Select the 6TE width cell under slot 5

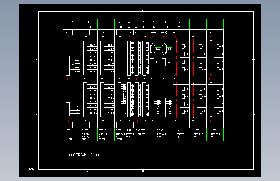tap(155, 27)
